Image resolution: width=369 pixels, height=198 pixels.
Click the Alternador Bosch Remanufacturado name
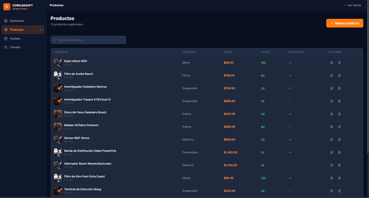(x=88, y=164)
